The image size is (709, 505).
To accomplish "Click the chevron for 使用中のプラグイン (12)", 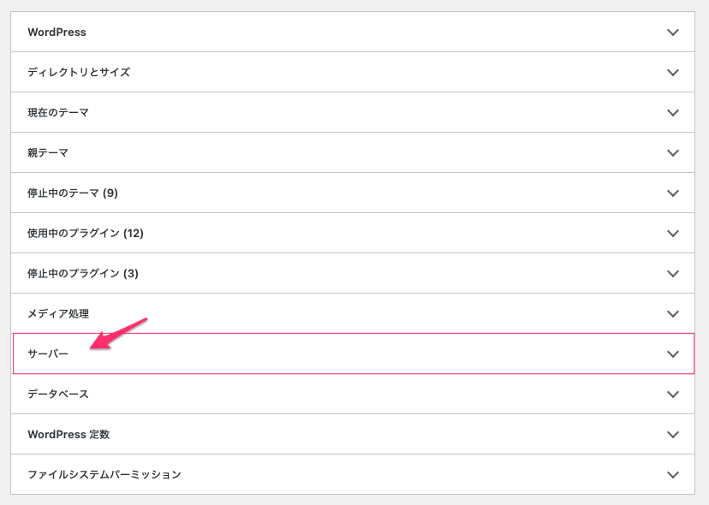I will pyautogui.click(x=673, y=234).
